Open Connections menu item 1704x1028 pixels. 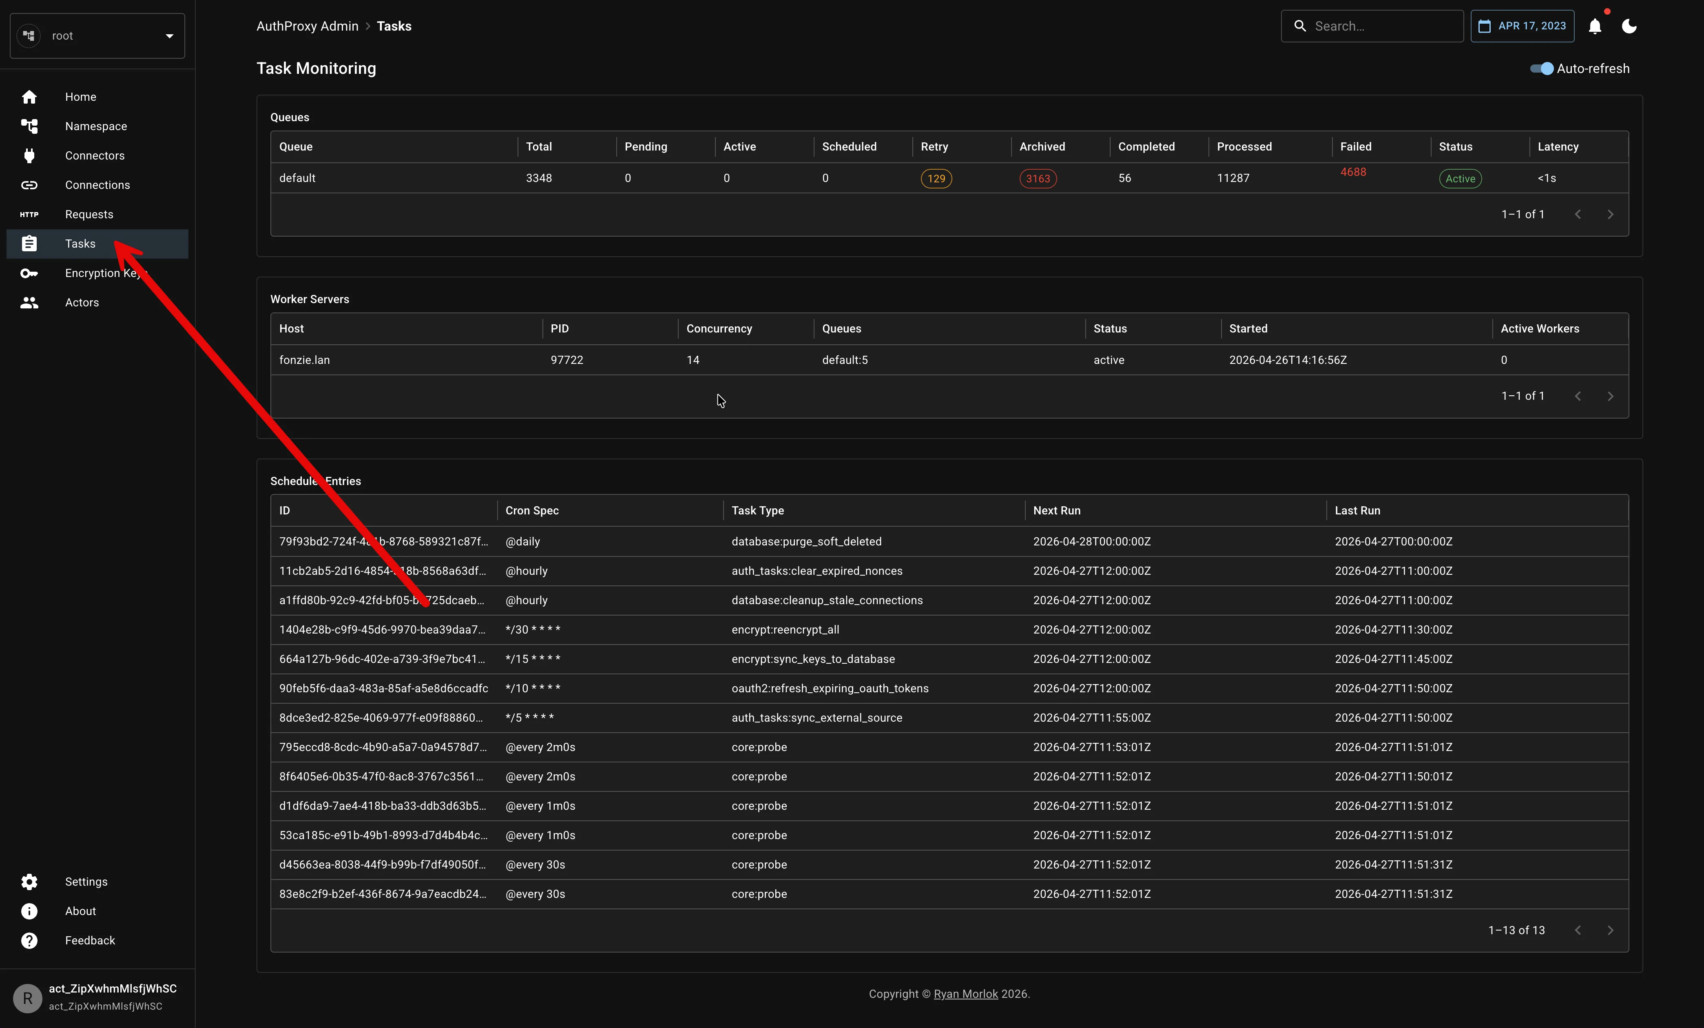[97, 185]
